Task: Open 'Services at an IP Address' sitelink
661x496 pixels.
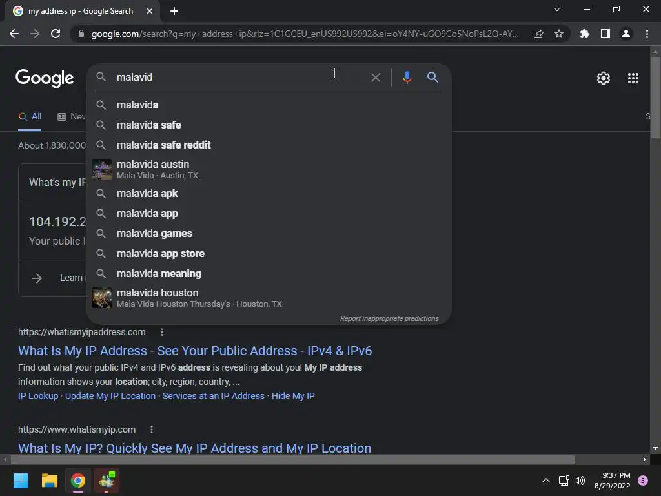Action: [213, 396]
